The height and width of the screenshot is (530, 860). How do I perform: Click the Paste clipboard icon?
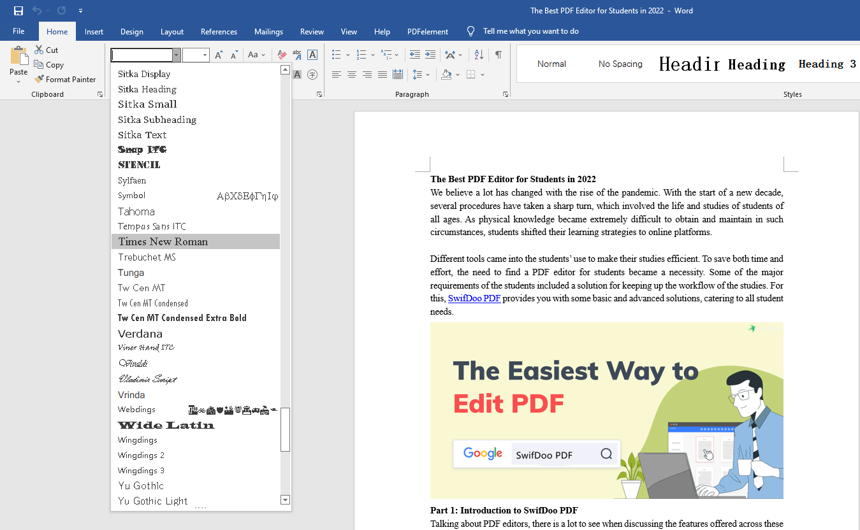[18, 57]
